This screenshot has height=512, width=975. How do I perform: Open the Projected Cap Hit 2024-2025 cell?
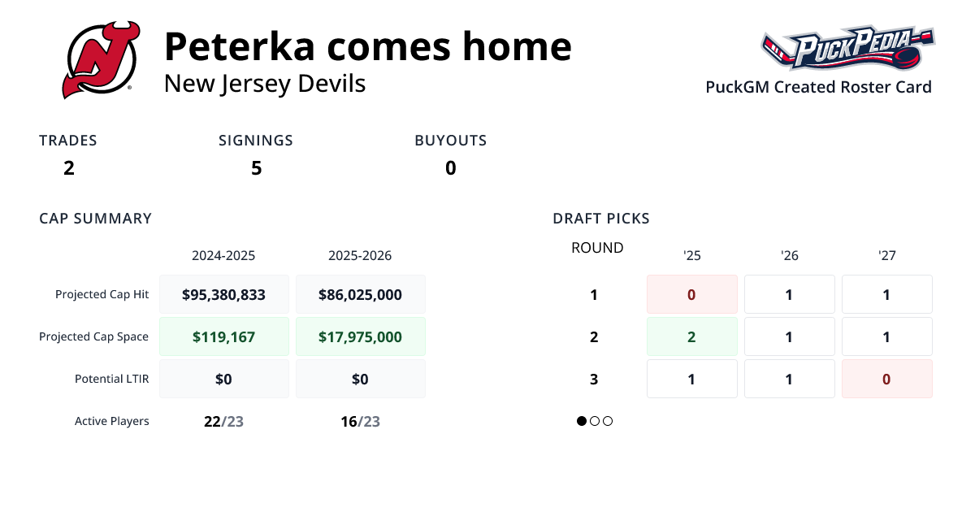click(224, 294)
